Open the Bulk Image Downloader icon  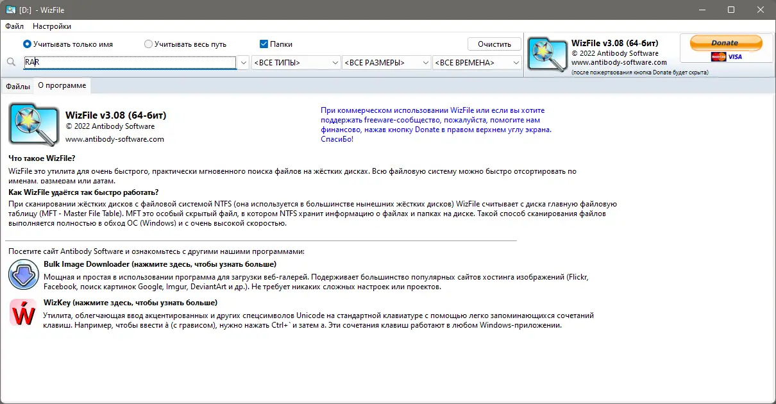[x=24, y=275]
